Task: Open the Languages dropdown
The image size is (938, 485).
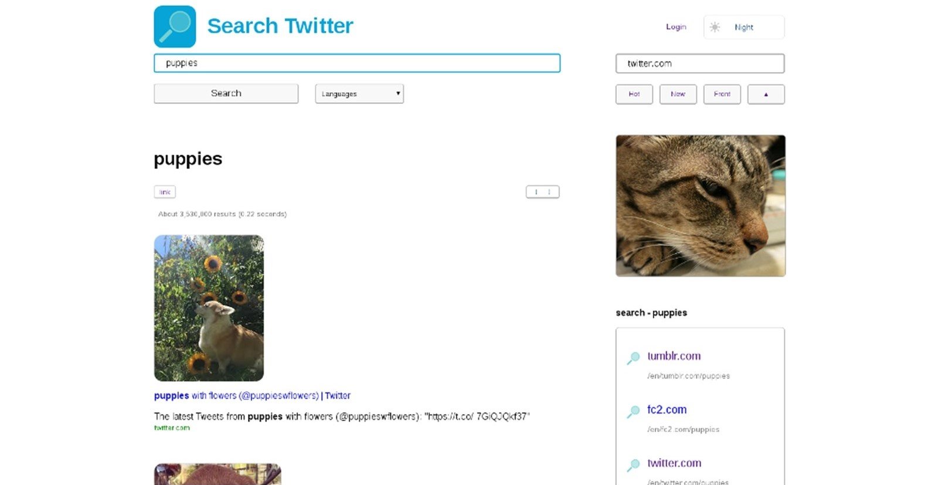Action: 359,94
